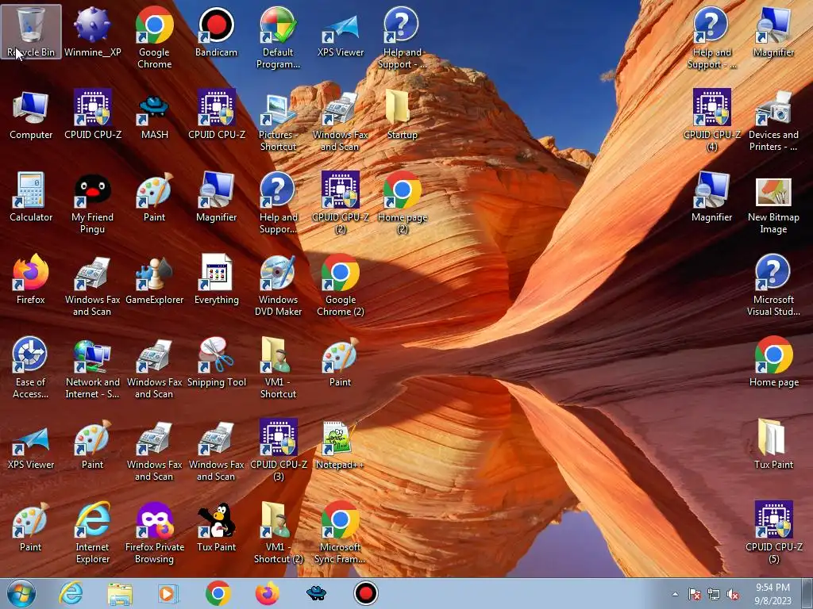Select the Microsoft Visual Stud... shortcut

click(773, 285)
